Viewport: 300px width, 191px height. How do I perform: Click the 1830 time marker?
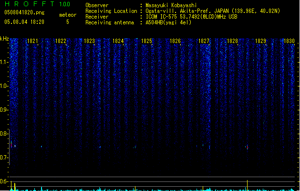[x=289, y=41]
